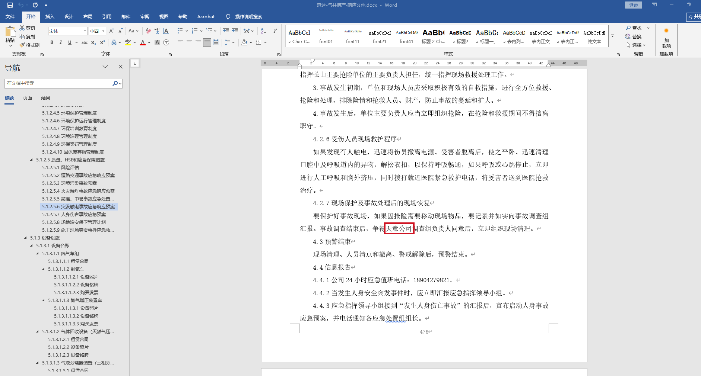Screen dimensions: 701x376
Task: Switch to the 布局 ribbon tab
Action: (88, 17)
